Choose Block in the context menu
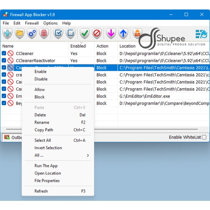 tap(58, 97)
